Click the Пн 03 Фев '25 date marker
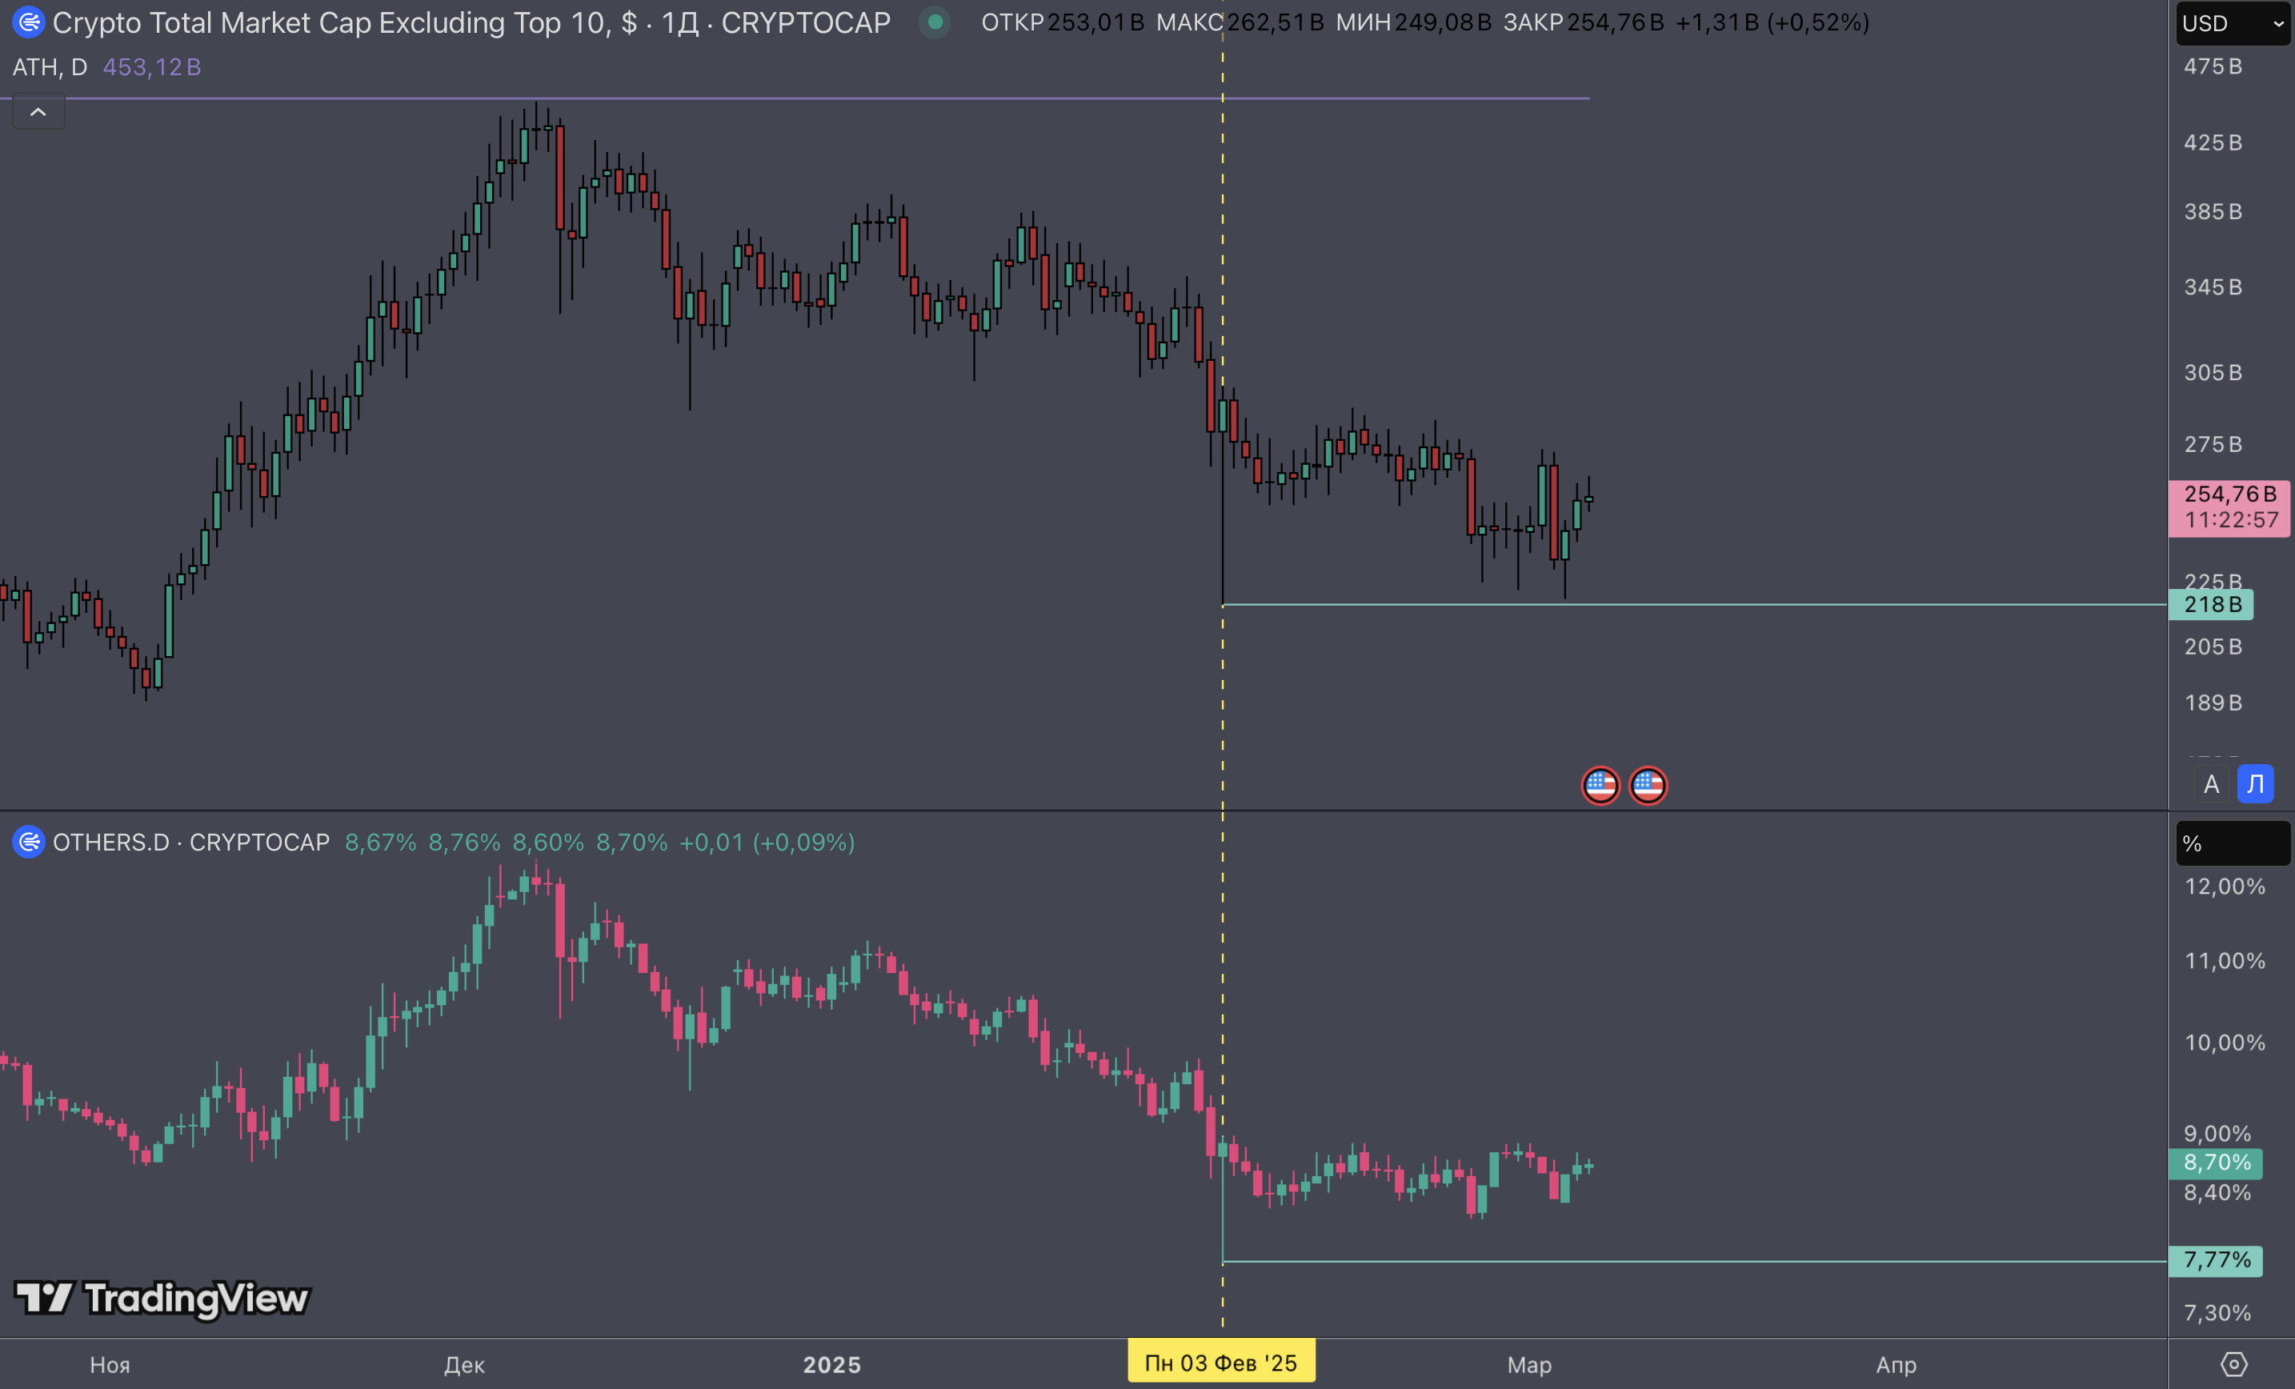 coord(1220,1363)
